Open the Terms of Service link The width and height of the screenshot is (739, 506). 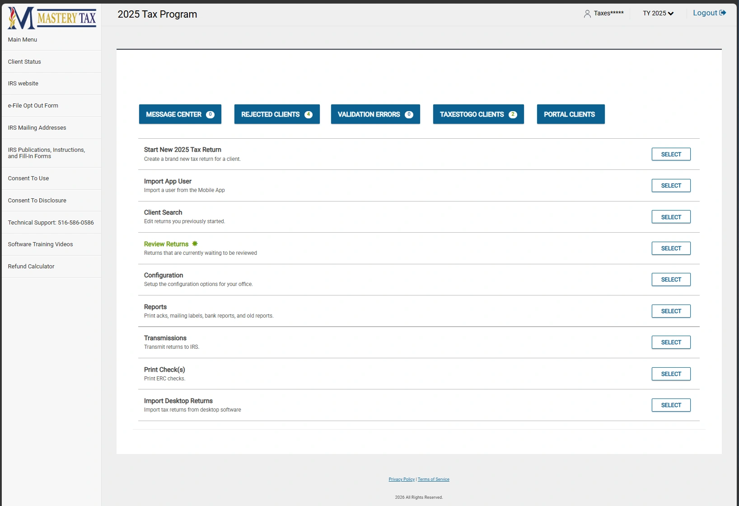[x=434, y=479]
